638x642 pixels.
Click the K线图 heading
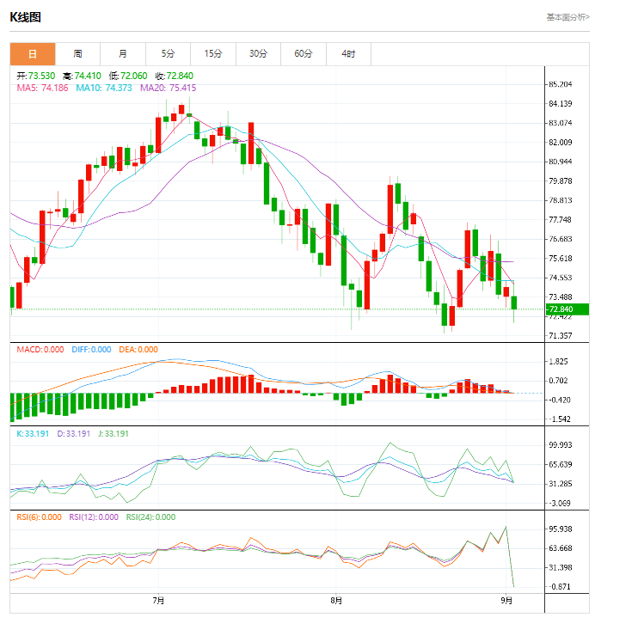click(26, 17)
